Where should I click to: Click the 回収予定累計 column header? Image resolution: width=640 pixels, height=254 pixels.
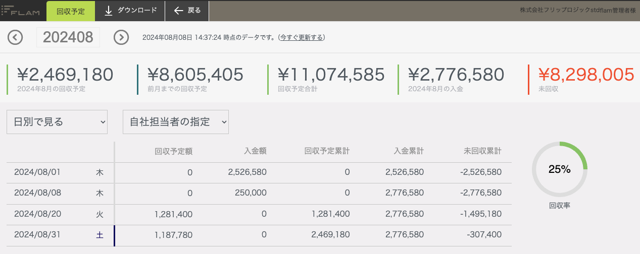pos(327,151)
